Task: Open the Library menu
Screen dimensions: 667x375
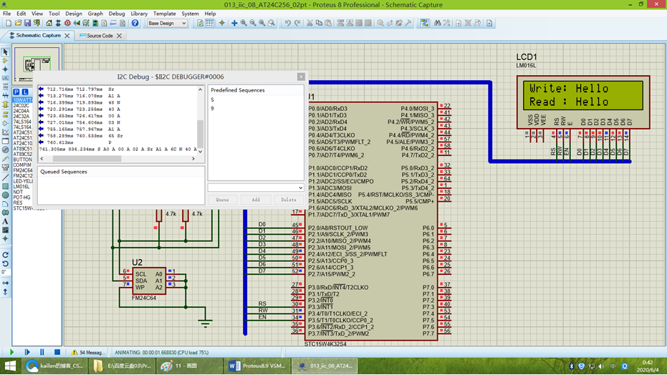Action: pos(139,14)
